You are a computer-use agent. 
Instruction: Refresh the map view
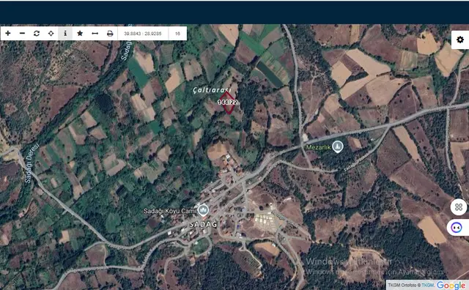pos(37,33)
